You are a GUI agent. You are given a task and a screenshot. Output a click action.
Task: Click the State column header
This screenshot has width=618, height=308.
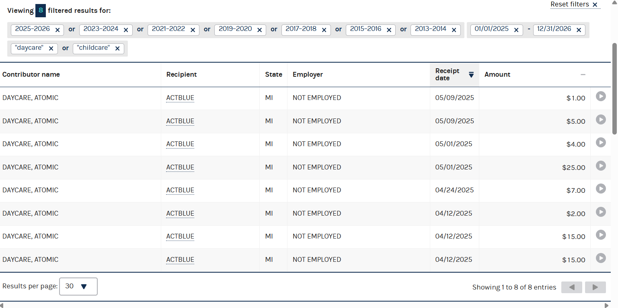pyautogui.click(x=273, y=74)
